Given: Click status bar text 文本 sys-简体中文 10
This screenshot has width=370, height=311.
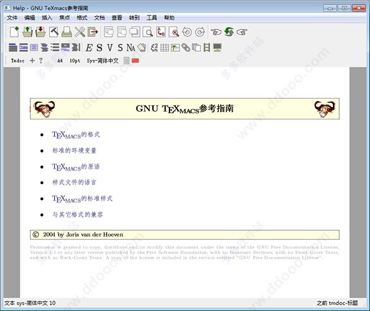Looking at the screenshot, I should point(30,303).
